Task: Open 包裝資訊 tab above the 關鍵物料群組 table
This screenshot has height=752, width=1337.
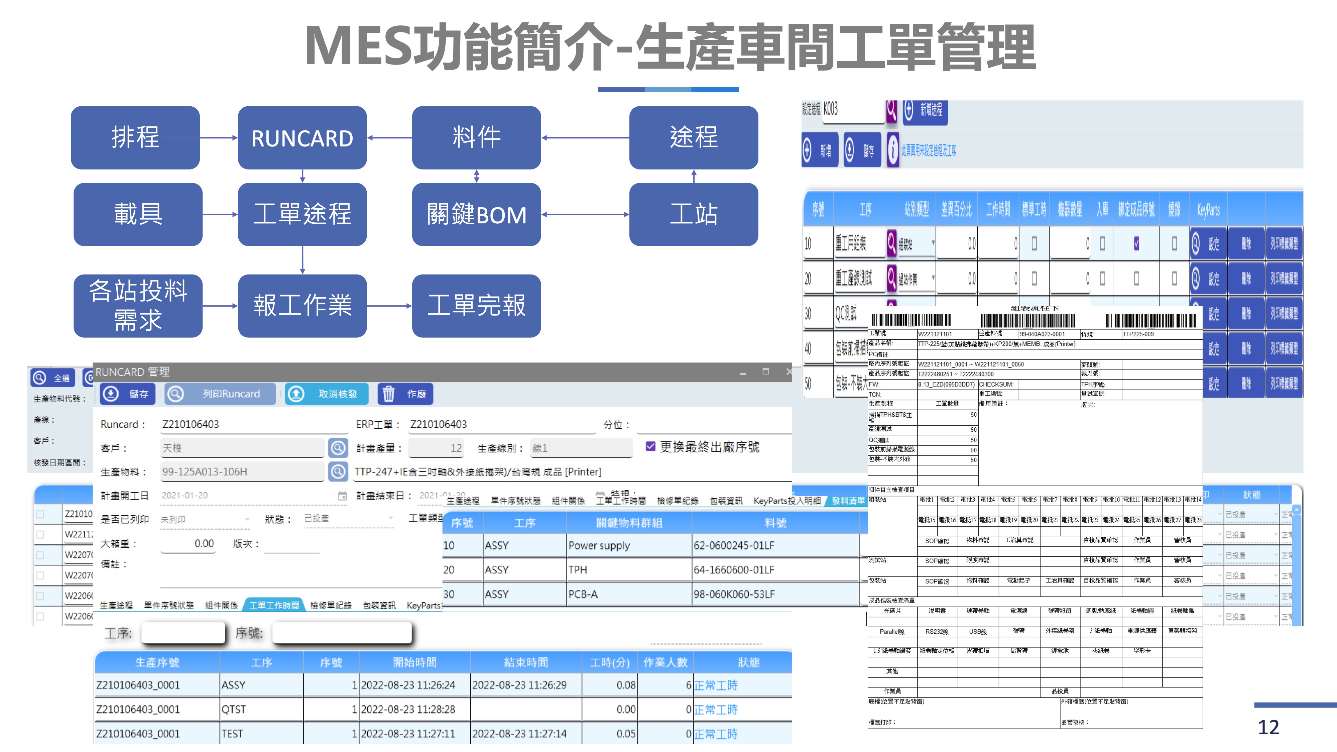Action: pyautogui.click(x=726, y=501)
